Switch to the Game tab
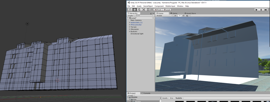Image resolution: width=270 pixels, height=102 pixels. (174, 13)
